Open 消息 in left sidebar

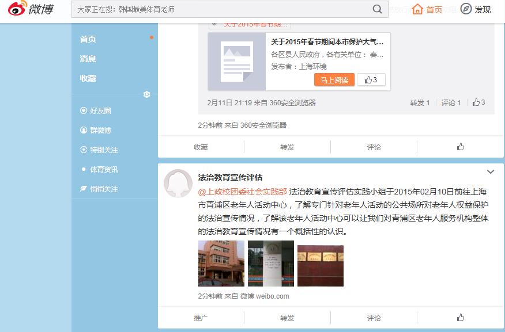tap(88, 59)
